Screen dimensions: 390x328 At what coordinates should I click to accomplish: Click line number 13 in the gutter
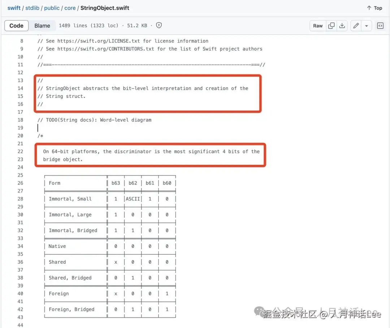click(x=21, y=80)
